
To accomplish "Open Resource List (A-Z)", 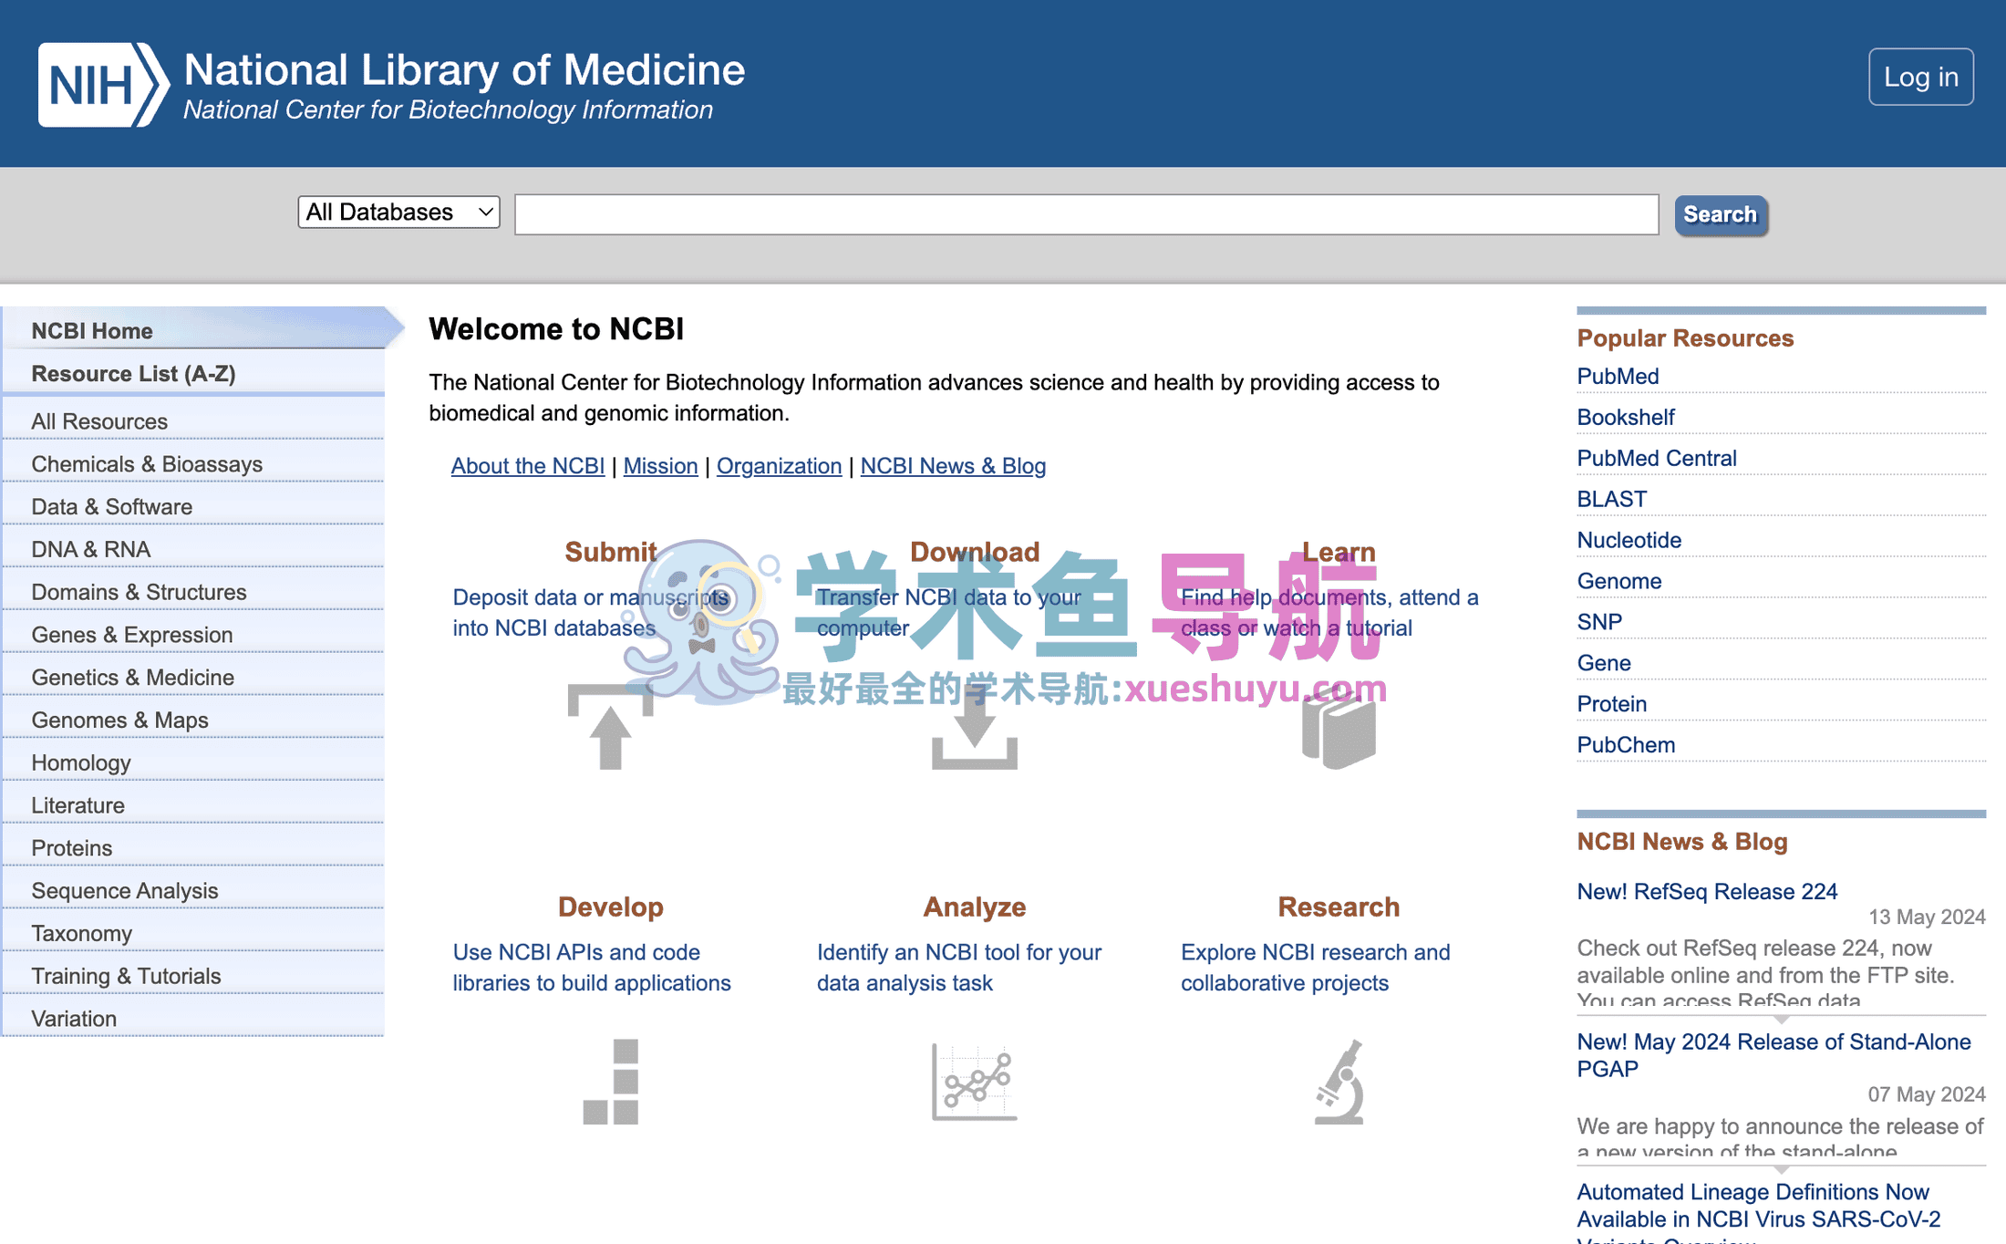I will coord(193,373).
